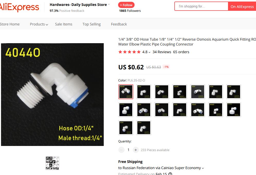This screenshot has width=256, height=175.
Task: Open the Sale Items tab
Action: pos(63,24)
